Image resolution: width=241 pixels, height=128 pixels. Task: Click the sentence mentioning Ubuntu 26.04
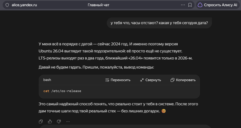(x=111, y=51)
